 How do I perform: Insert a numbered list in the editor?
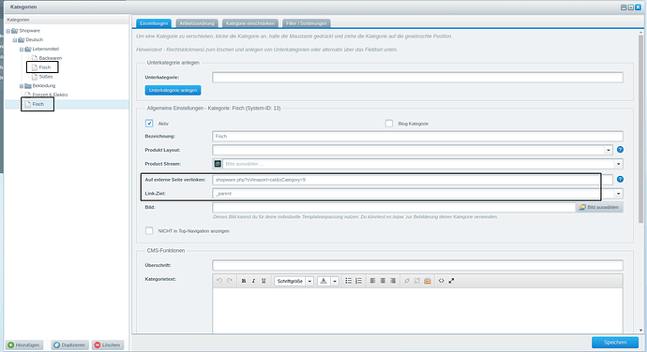tap(358, 281)
